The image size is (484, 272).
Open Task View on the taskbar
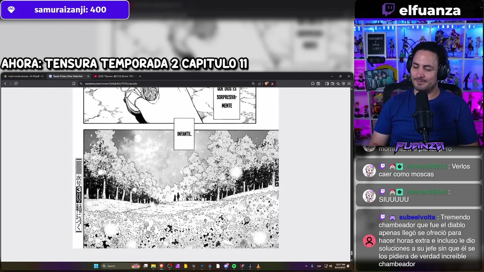coord(146,266)
